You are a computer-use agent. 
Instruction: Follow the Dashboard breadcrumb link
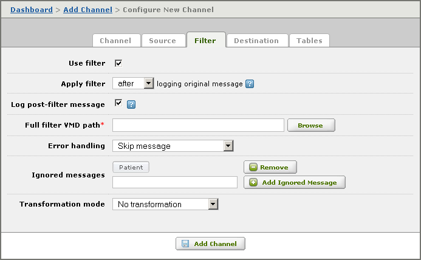[32, 10]
